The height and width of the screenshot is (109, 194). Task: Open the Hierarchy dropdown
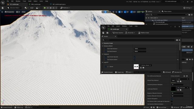pos(130,33)
